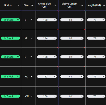Open the sleeve length 66 dropdown

72,96
